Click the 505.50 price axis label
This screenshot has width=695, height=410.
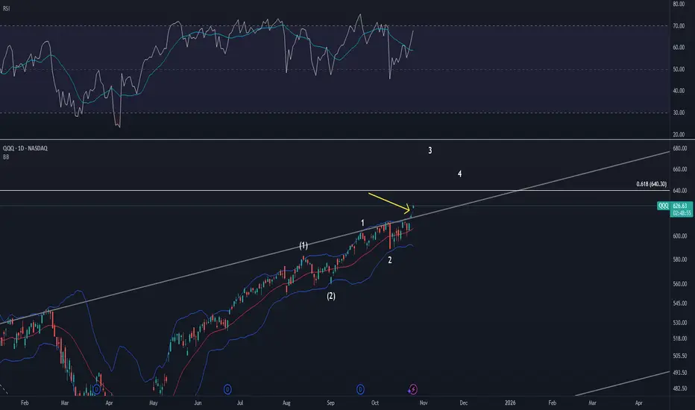[680, 356]
